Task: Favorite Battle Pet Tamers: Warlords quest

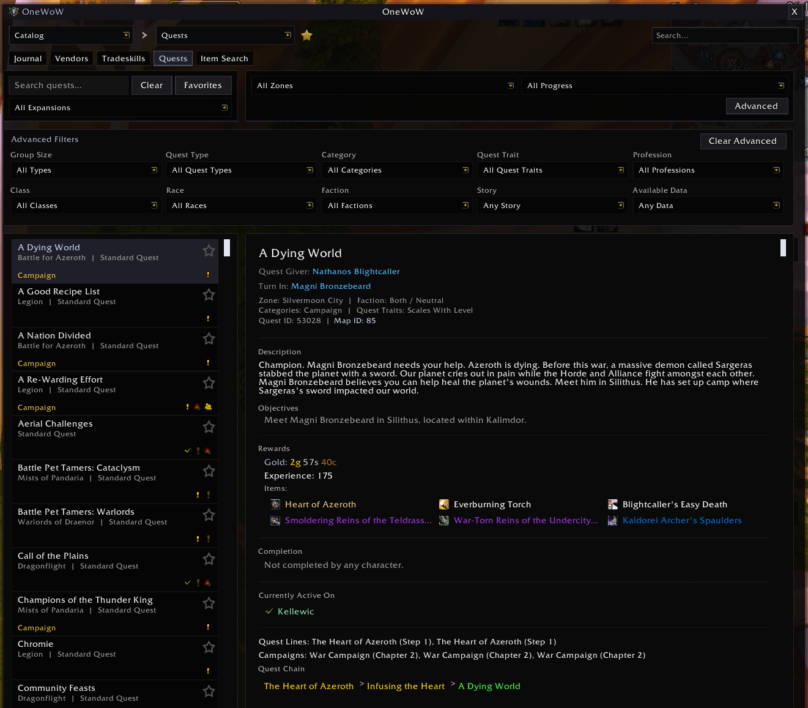Action: (x=209, y=515)
